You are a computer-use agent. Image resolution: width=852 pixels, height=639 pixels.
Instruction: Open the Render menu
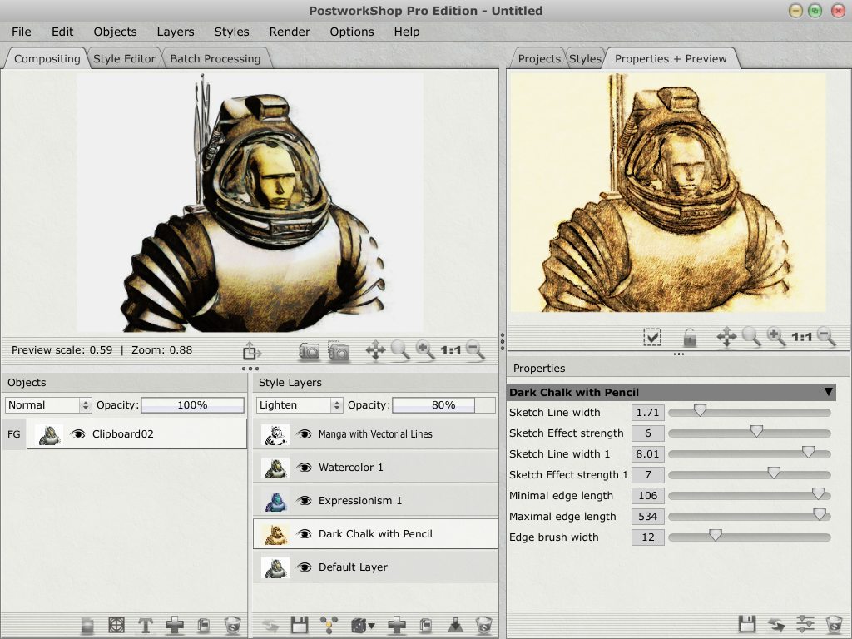[290, 32]
